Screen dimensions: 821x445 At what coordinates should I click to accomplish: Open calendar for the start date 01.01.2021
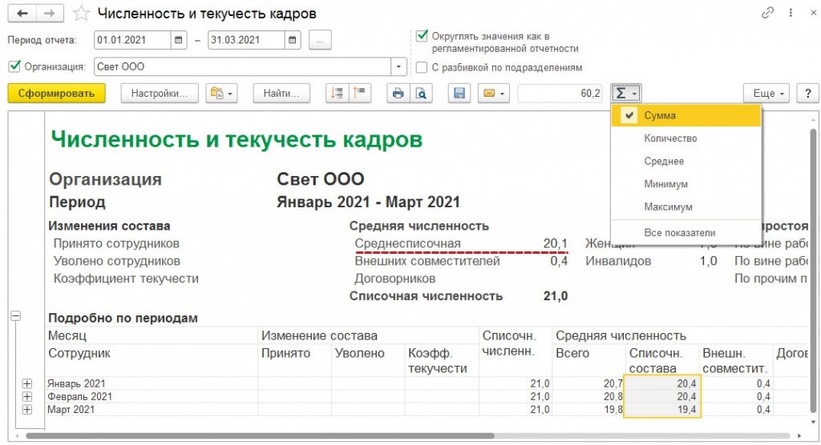click(x=179, y=40)
